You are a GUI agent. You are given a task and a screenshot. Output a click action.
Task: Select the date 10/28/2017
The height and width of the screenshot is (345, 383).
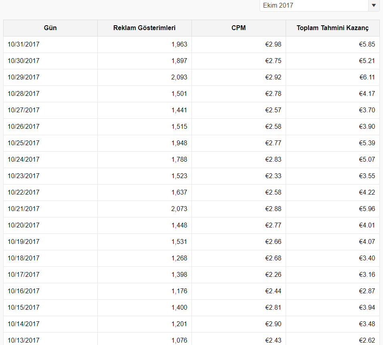pyautogui.click(x=24, y=93)
